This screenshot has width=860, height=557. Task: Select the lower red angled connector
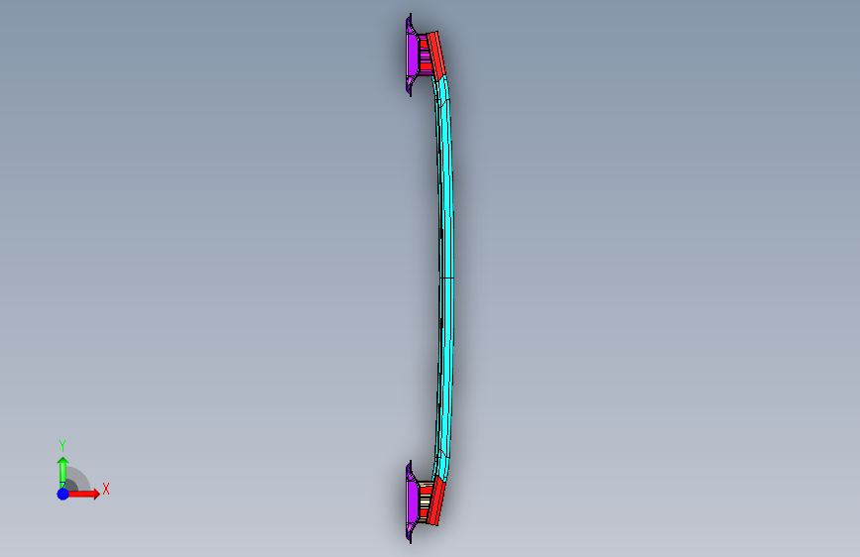point(435,501)
